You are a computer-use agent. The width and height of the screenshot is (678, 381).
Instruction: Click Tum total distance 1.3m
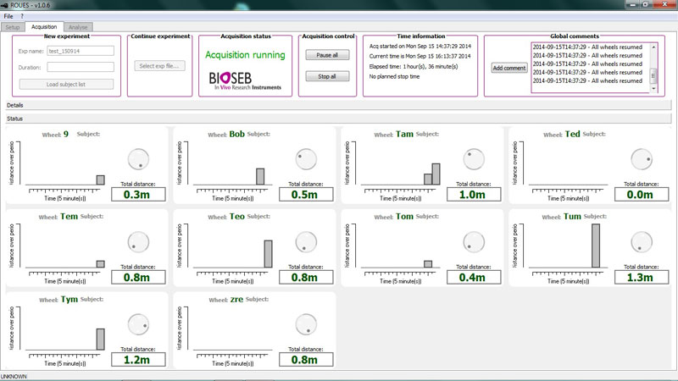point(642,278)
